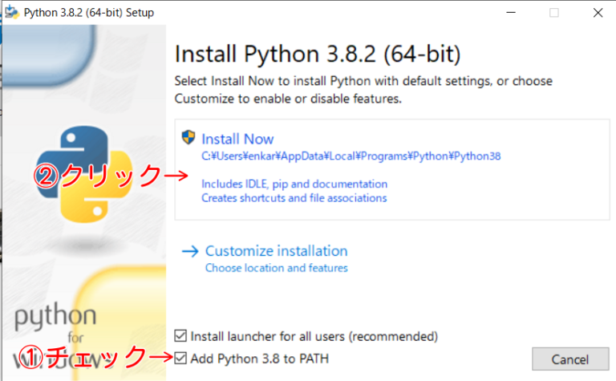Image resolution: width=616 pixels, height=381 pixels.
Task: Click the UAC shield icon beside Install Now
Action: (189, 138)
